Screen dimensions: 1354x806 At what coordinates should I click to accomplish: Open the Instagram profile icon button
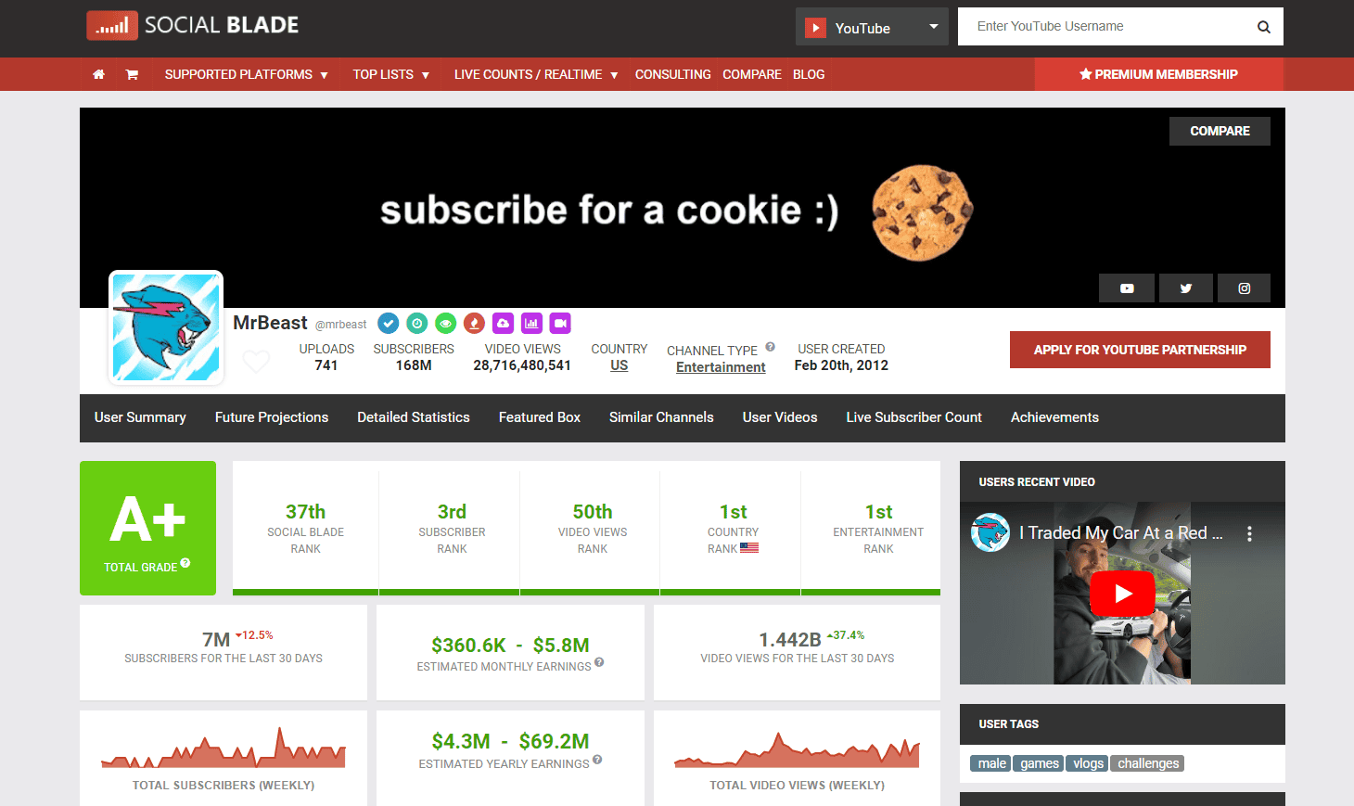[x=1244, y=288]
